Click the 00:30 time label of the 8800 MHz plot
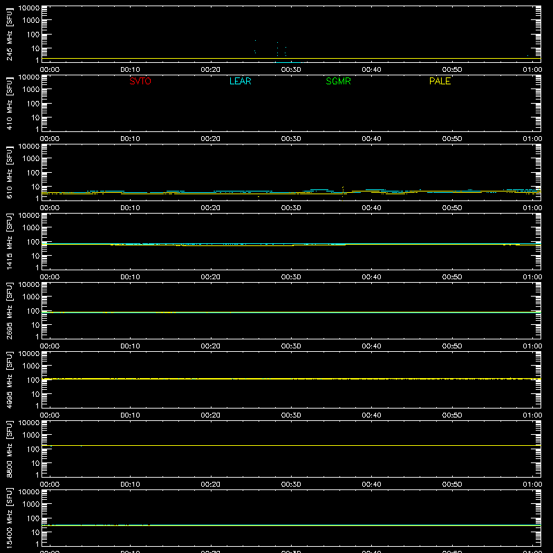The height and width of the screenshot is (553, 553). pos(291,485)
